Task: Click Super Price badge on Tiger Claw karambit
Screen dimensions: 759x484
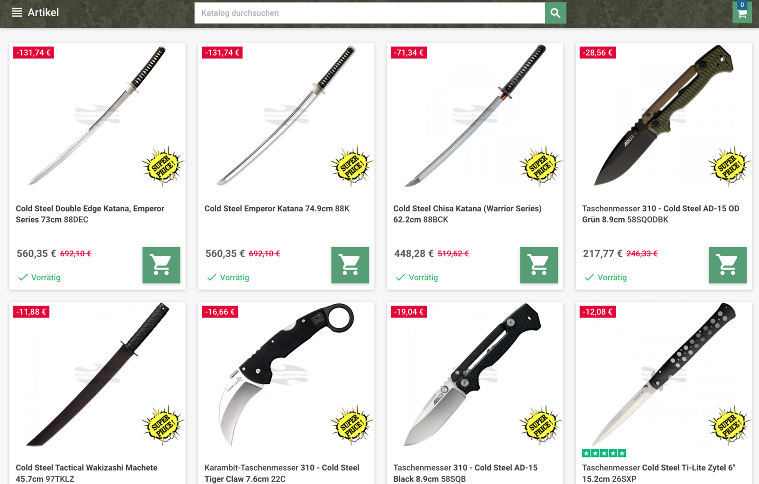Action: point(352,425)
